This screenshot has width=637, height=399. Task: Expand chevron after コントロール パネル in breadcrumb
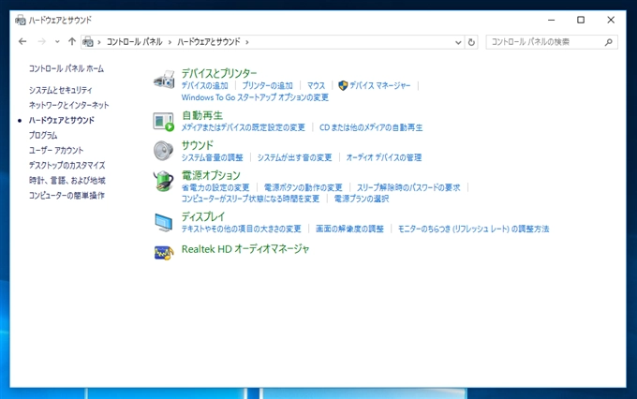[170, 42]
